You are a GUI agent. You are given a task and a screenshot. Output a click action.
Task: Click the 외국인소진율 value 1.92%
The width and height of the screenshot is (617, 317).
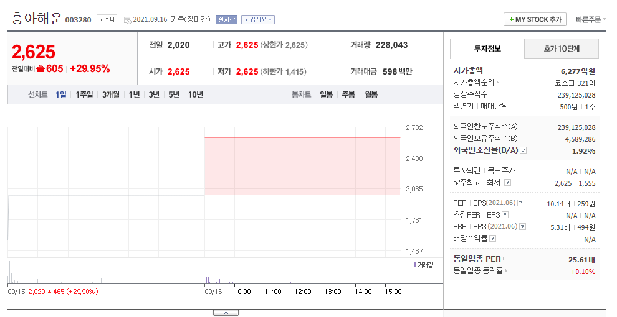click(583, 151)
